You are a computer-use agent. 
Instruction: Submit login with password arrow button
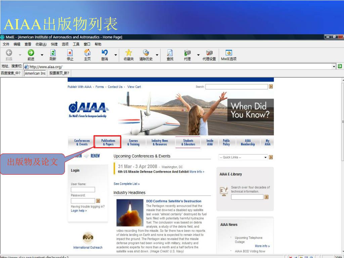tap(98, 201)
